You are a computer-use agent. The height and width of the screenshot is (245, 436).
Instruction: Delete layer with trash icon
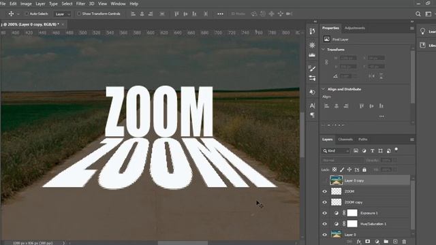click(404, 242)
